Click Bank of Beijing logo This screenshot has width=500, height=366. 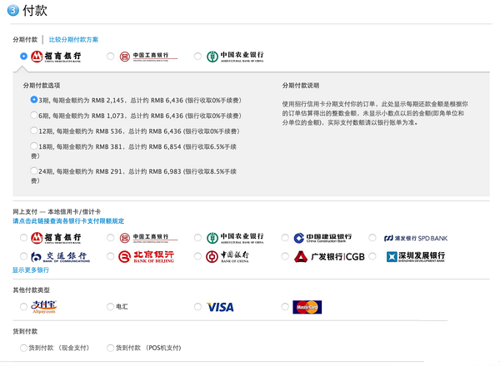click(x=146, y=256)
